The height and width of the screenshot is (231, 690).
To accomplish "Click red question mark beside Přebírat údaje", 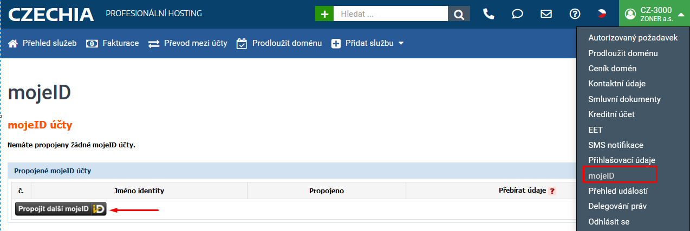I will coord(552,191).
